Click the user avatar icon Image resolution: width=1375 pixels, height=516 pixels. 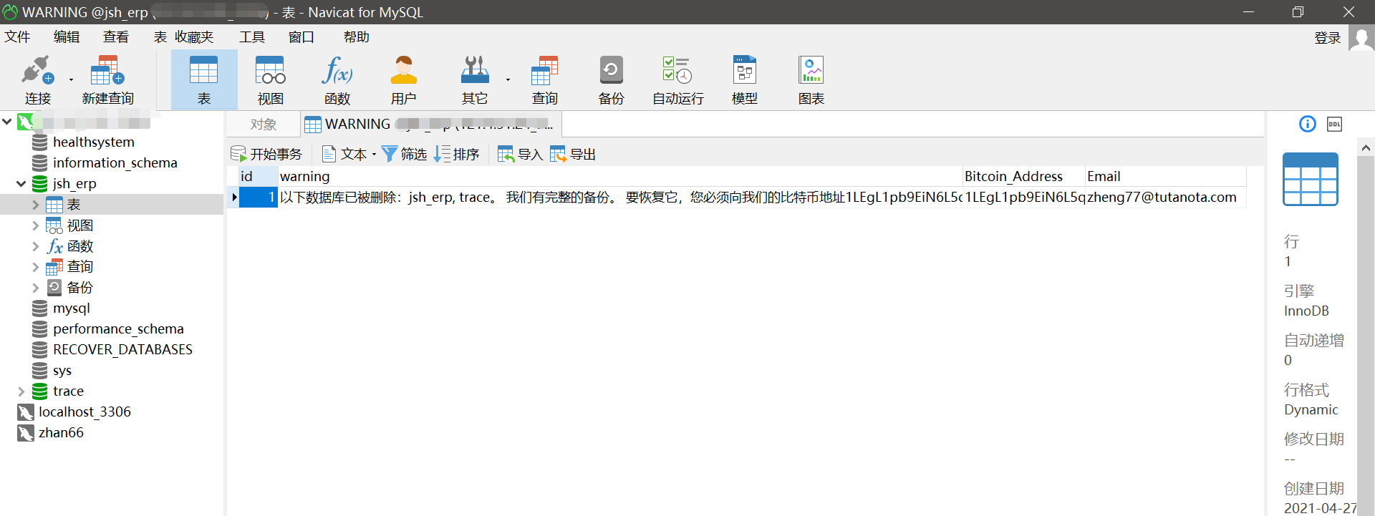[x=1361, y=38]
